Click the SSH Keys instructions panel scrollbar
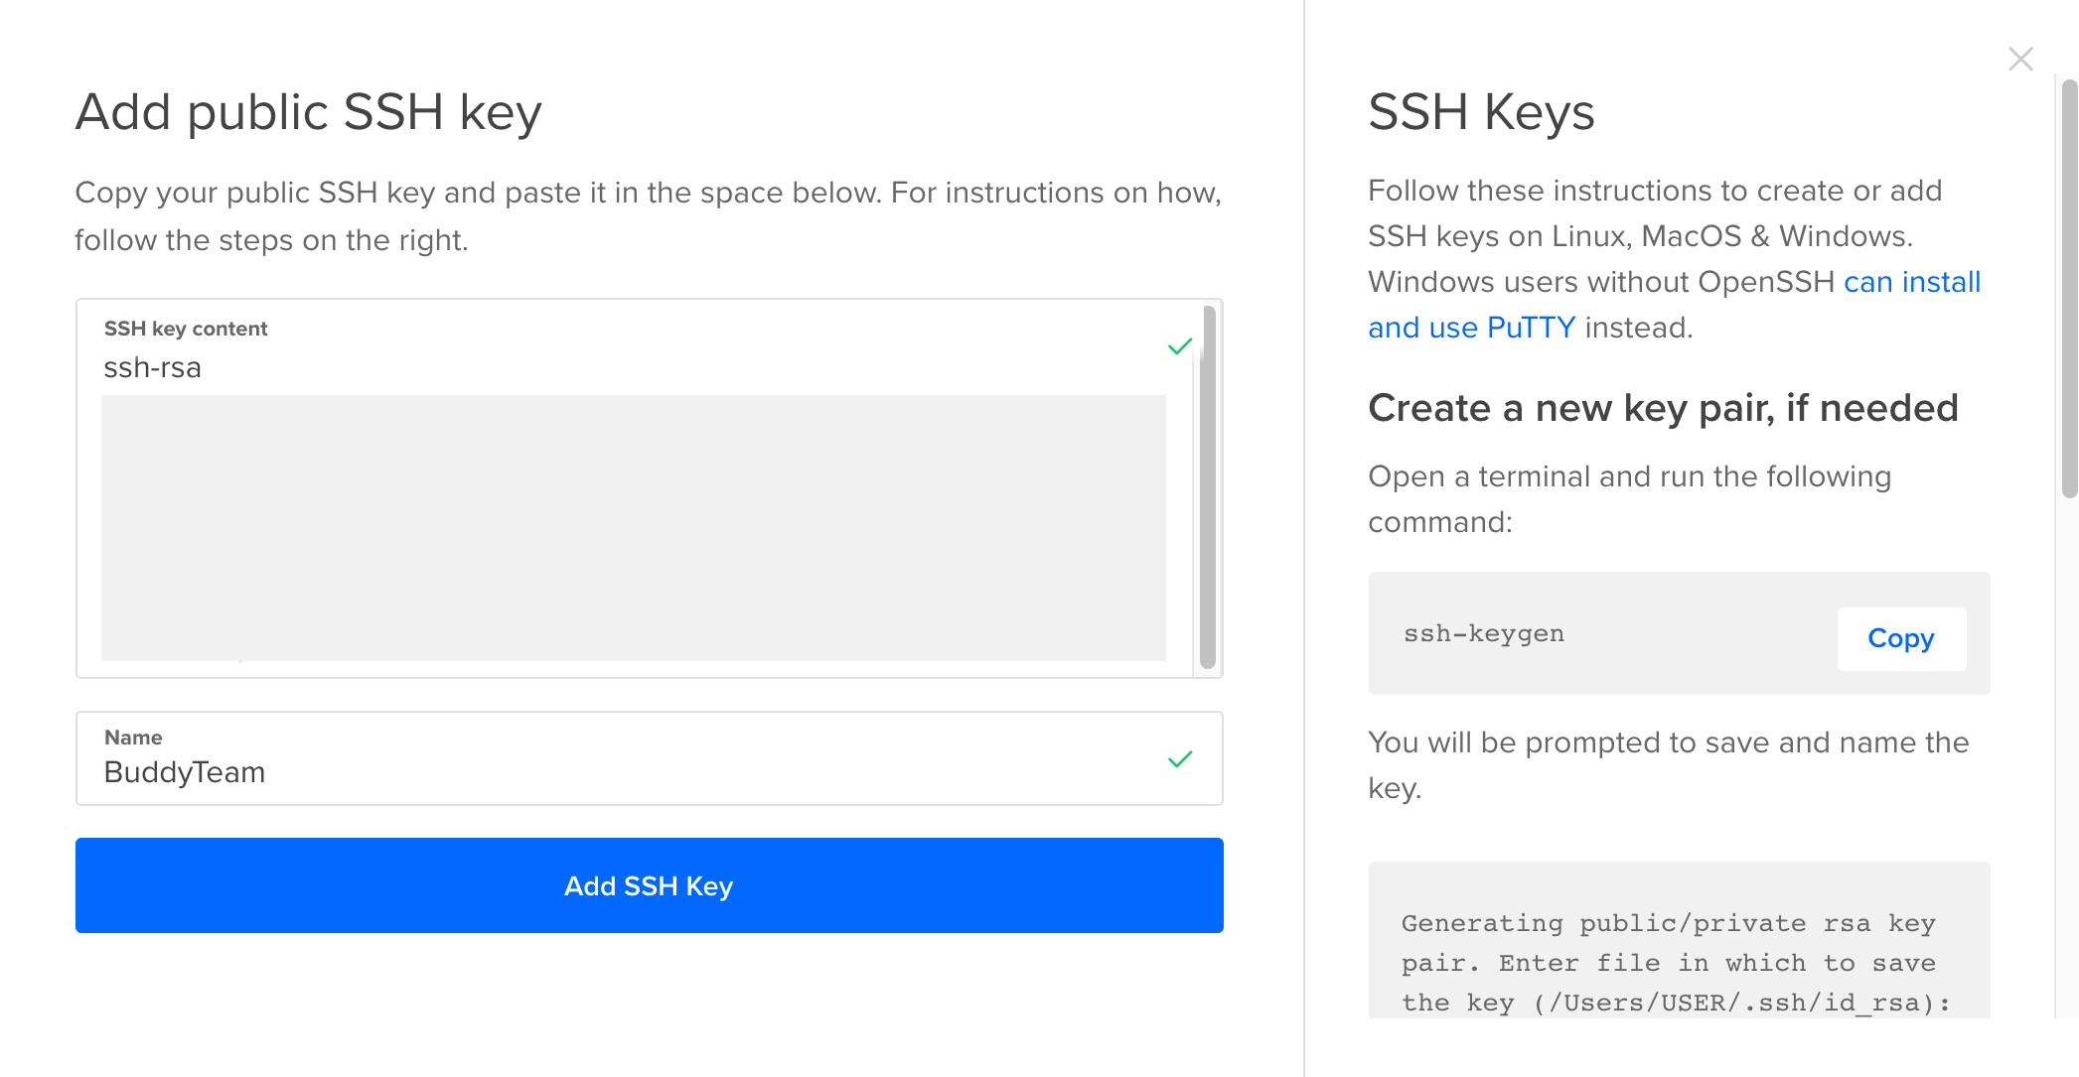 [2069, 288]
